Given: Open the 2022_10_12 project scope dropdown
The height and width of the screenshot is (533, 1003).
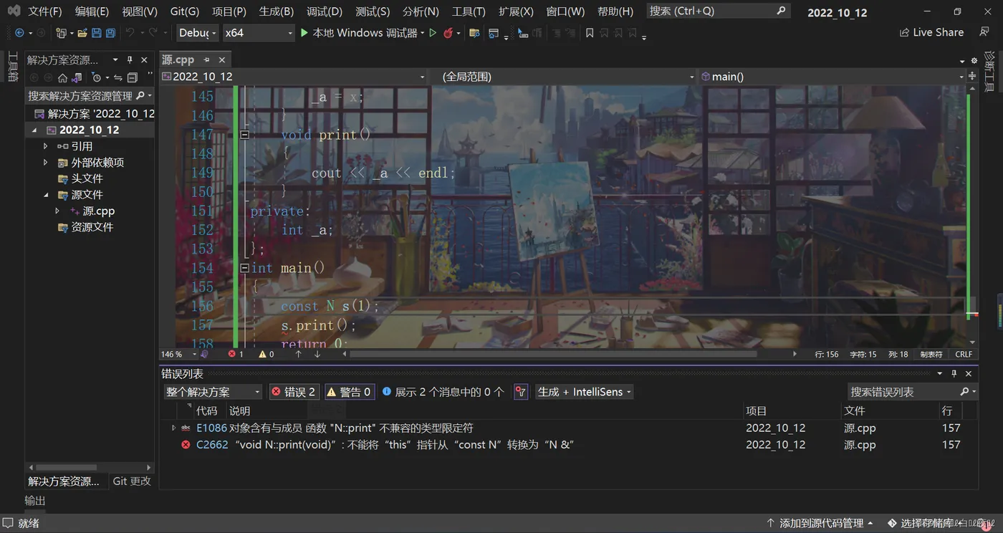Looking at the screenshot, I should coord(293,77).
